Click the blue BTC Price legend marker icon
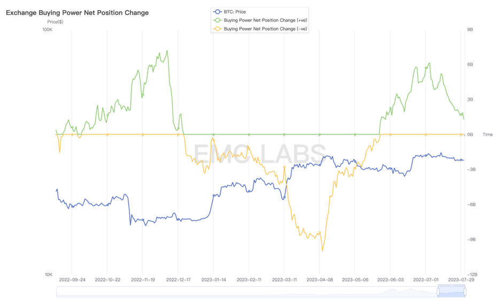This screenshot has width=502, height=304. coord(218,12)
